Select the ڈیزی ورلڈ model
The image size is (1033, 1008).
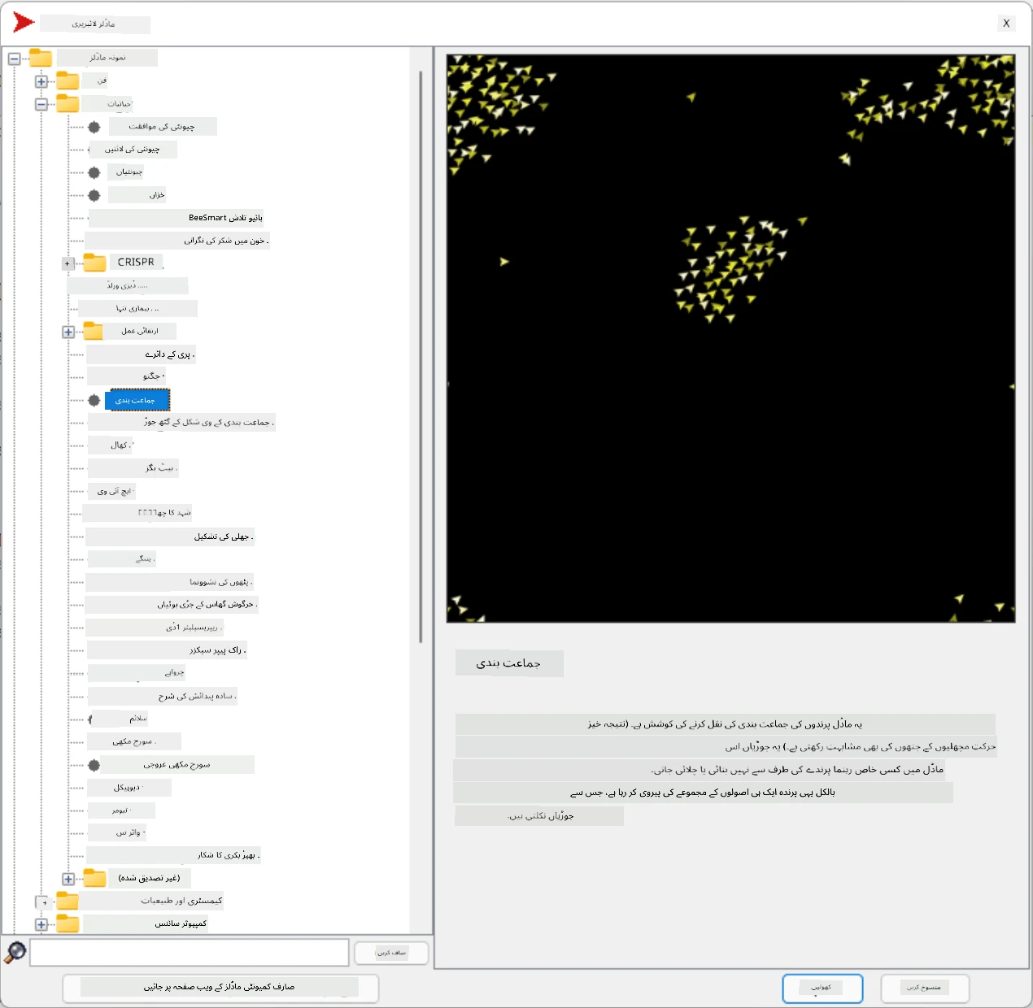[128, 285]
